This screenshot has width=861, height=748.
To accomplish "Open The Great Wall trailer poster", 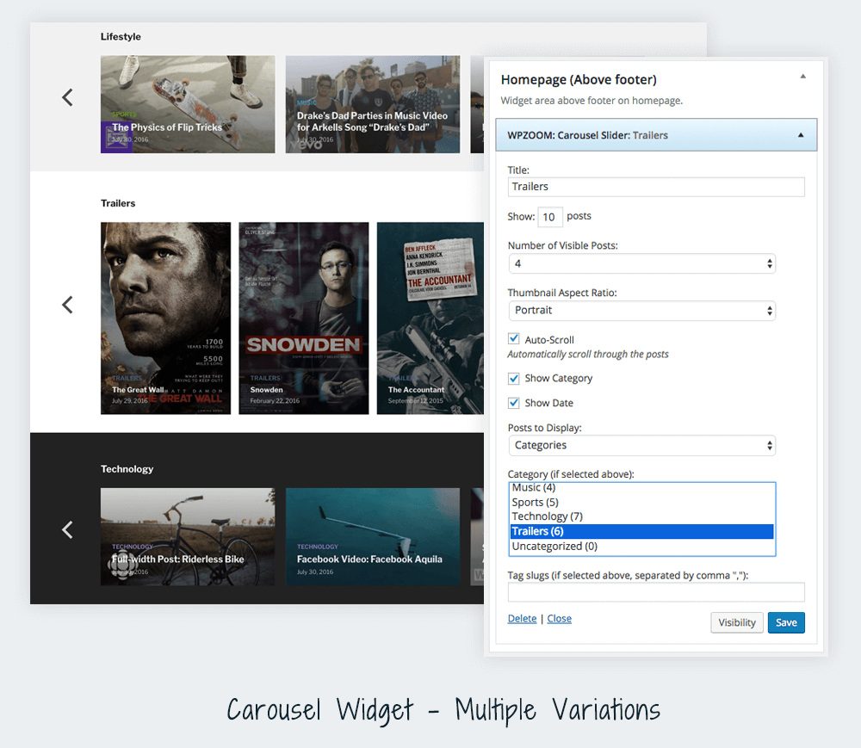I will pos(166,318).
